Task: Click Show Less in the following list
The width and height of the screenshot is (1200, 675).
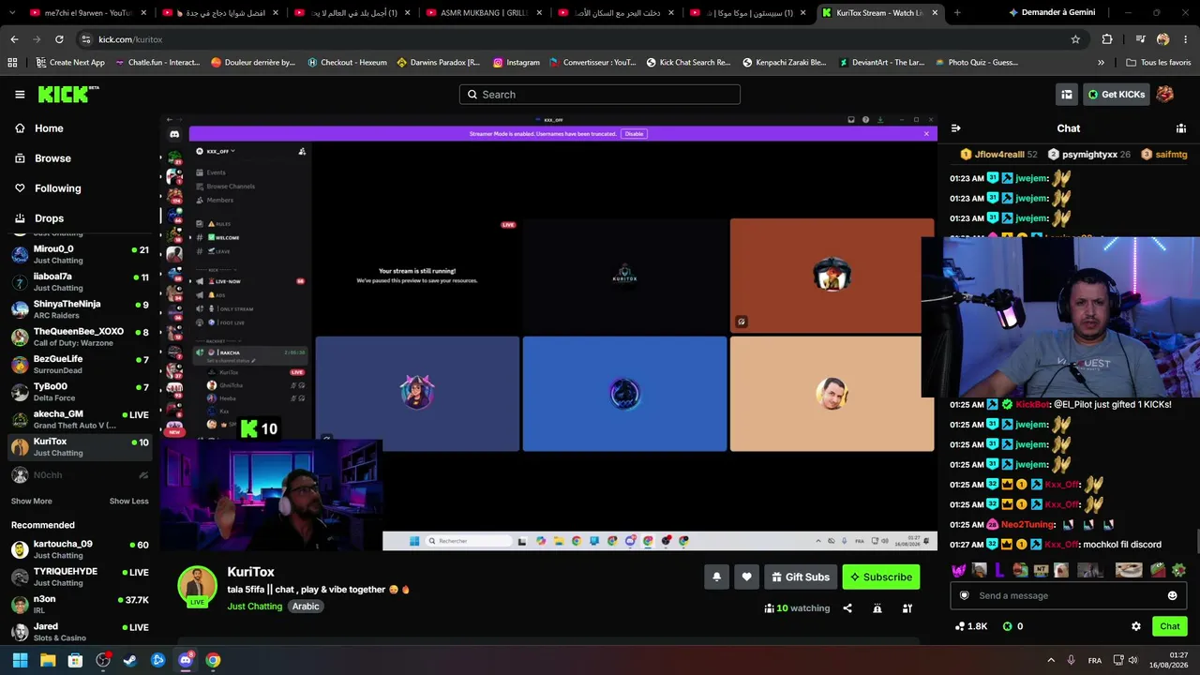Action: [129, 502]
